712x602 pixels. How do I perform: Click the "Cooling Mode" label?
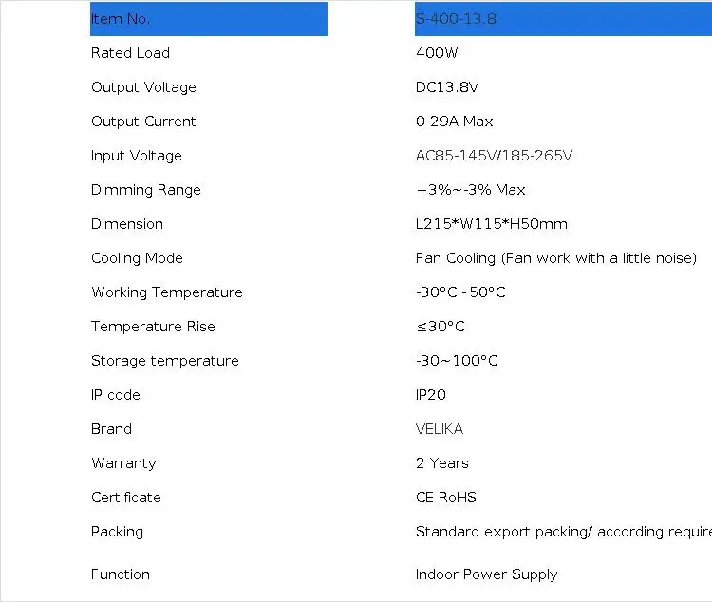137,258
